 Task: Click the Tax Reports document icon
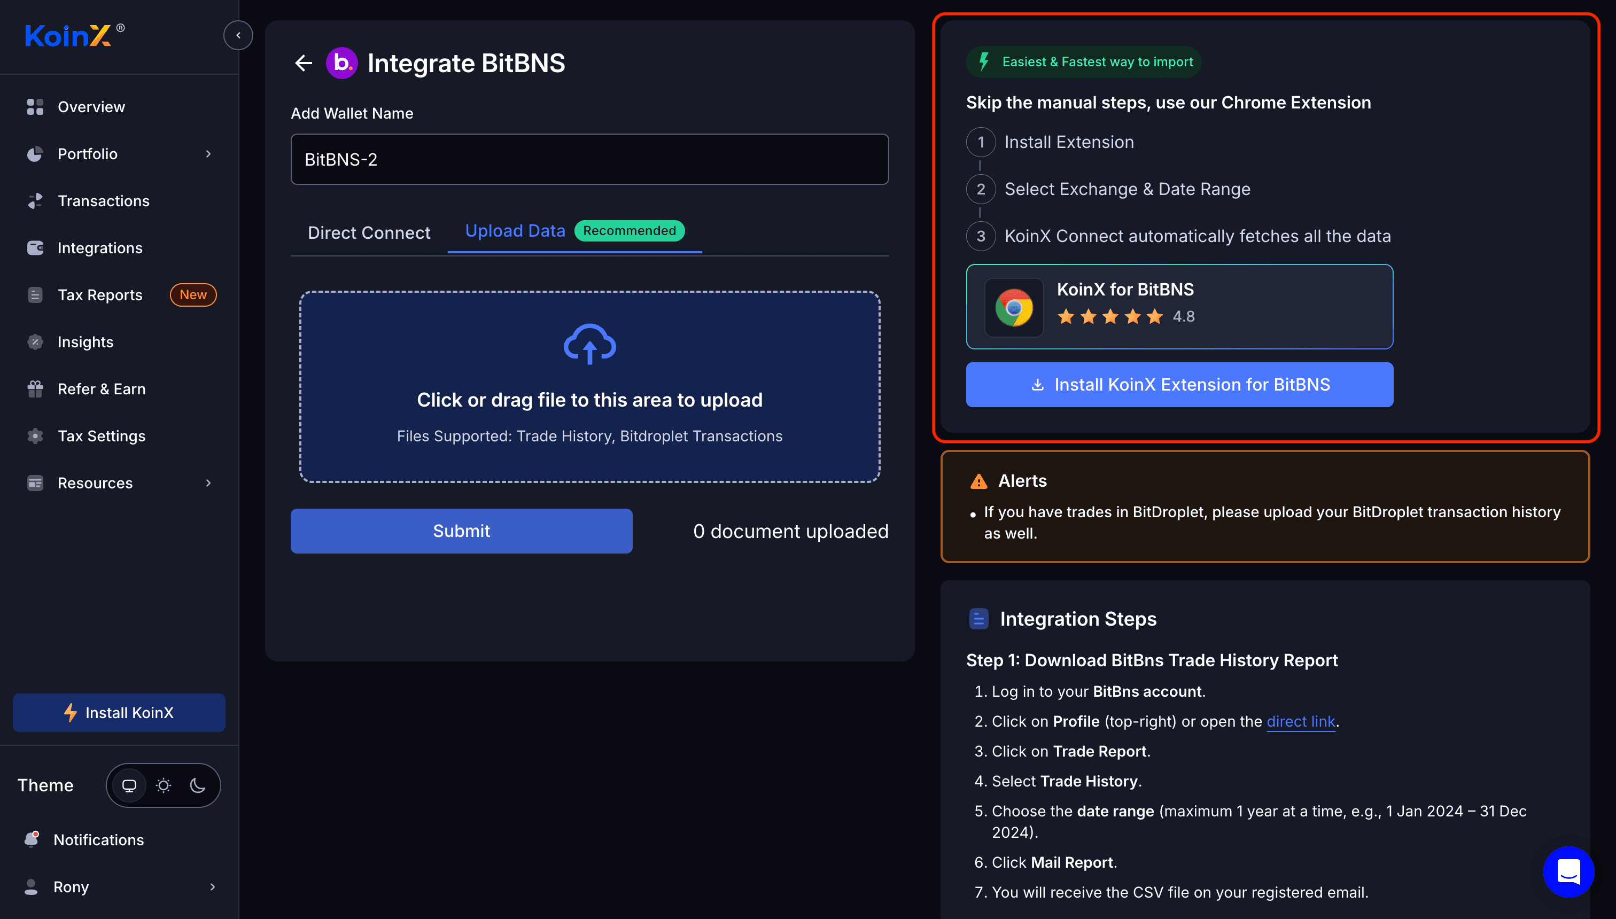coord(35,295)
